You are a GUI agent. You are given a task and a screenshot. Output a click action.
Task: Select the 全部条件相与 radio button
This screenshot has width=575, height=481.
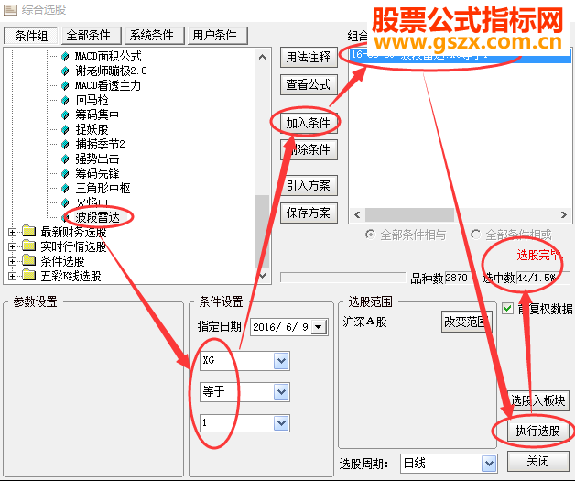pyautogui.click(x=371, y=235)
